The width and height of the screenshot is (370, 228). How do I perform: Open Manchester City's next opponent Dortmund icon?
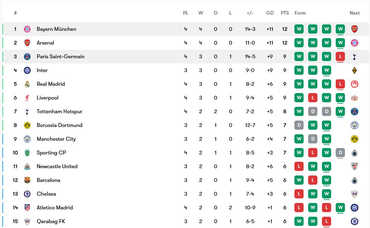coord(354,139)
